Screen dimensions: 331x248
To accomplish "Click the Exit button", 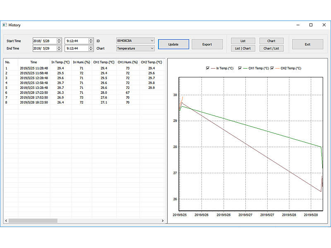I will tap(307, 44).
